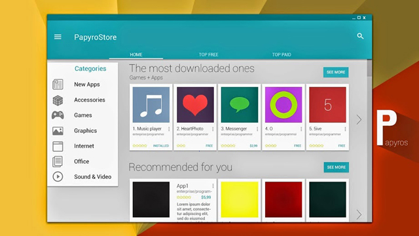This screenshot has width=419, height=236.
Task: Click SEE MORE for most downloaded
Action: point(336,72)
